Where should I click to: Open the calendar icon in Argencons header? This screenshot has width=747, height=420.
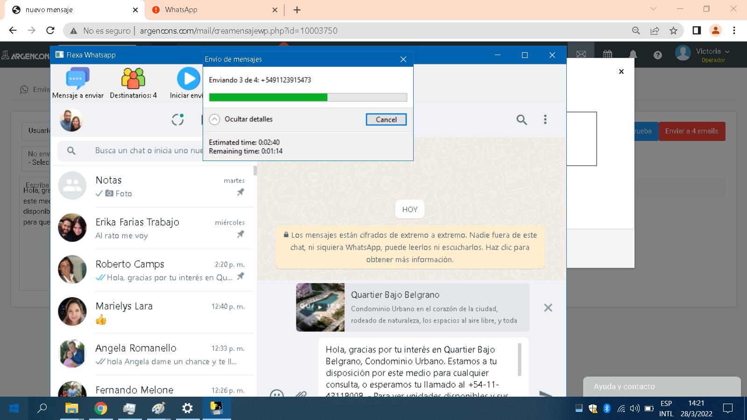coord(607,55)
